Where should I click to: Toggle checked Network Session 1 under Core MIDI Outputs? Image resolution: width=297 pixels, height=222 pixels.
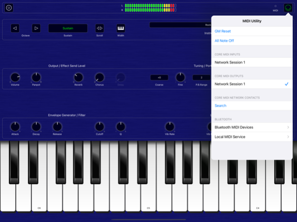pos(252,84)
